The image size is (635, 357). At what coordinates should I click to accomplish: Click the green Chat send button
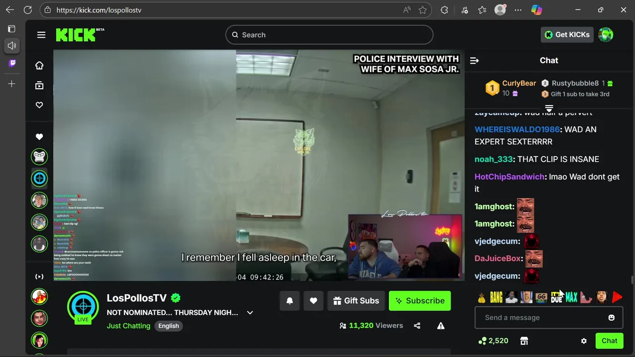point(609,341)
